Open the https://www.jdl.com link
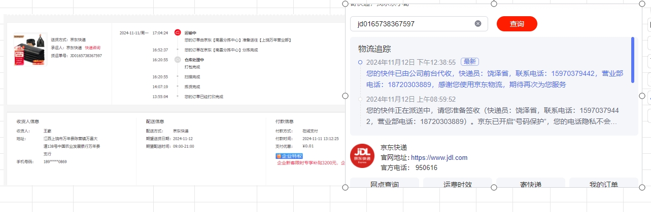The height and width of the screenshot is (212, 651). [x=439, y=157]
